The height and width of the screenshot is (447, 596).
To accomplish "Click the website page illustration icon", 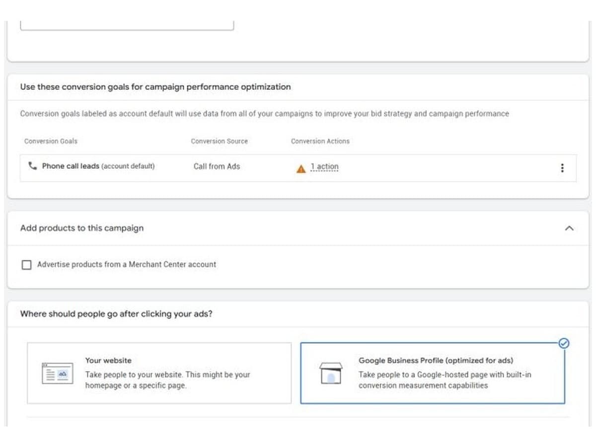I will [x=58, y=373].
